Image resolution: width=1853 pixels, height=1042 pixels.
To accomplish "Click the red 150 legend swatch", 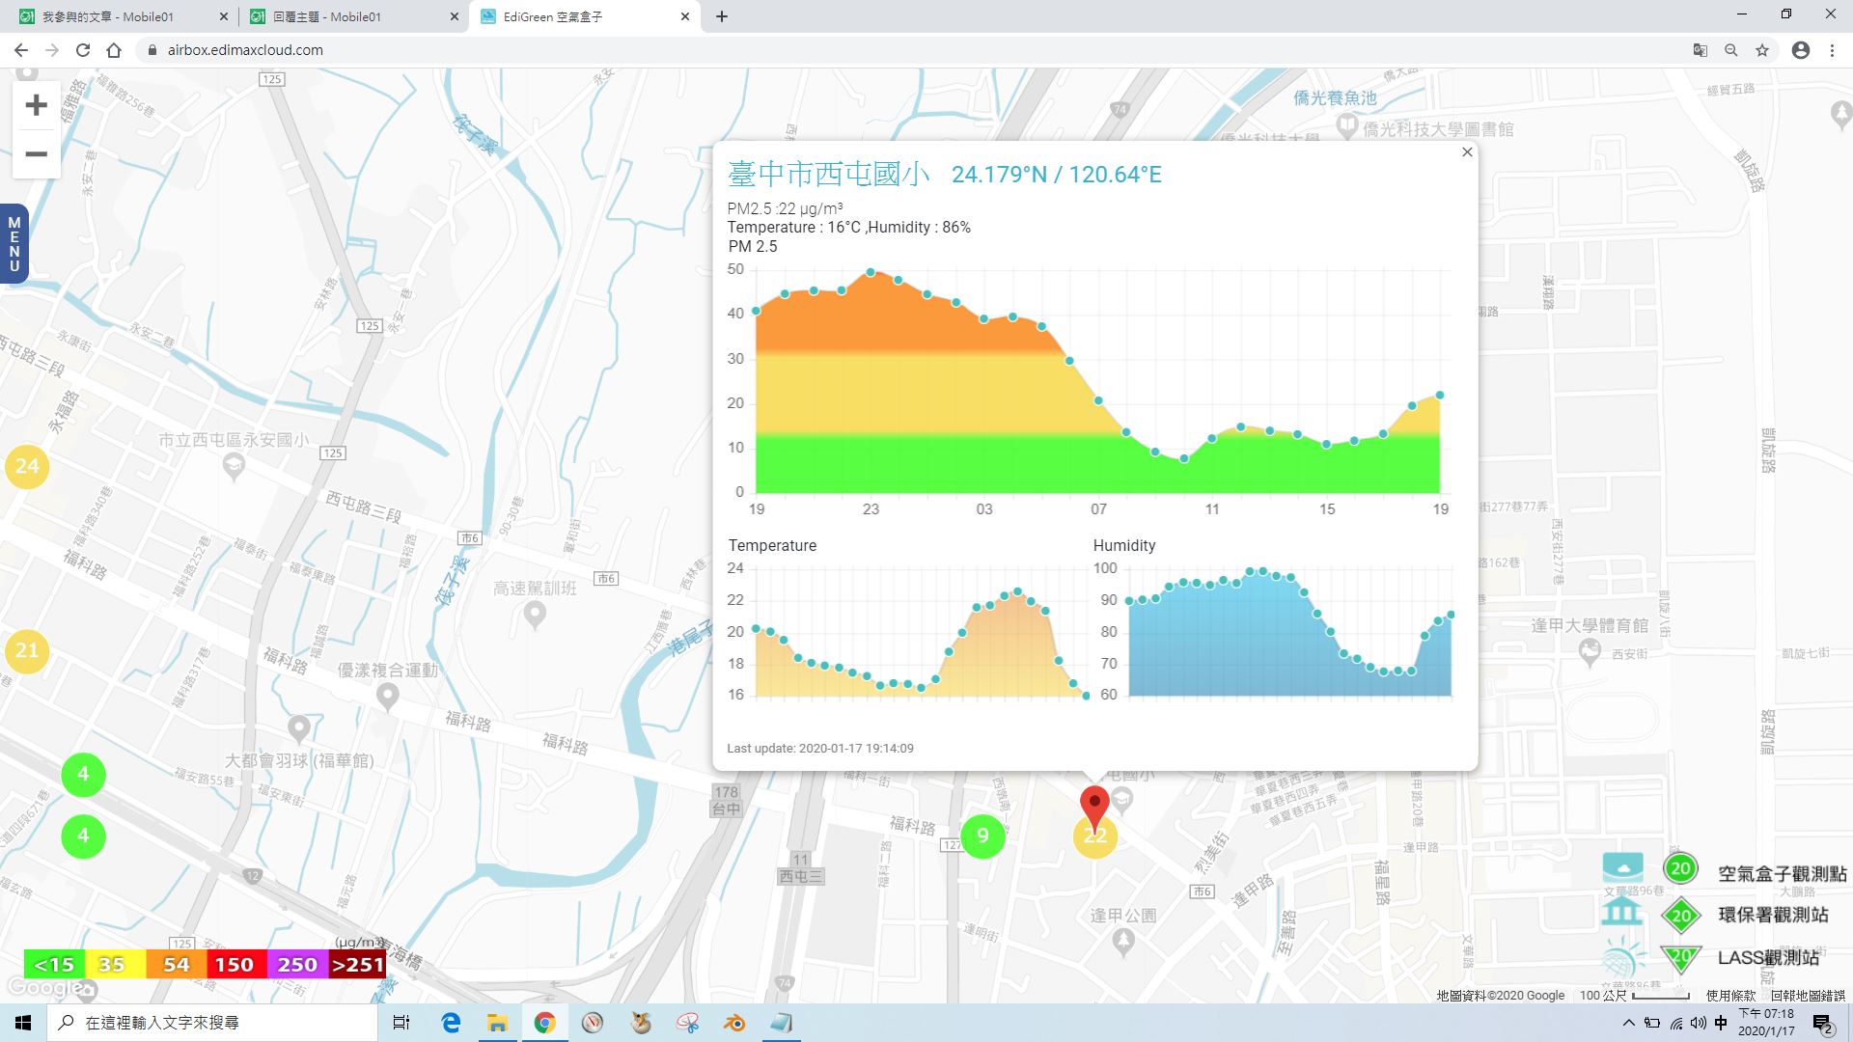I will [236, 964].
